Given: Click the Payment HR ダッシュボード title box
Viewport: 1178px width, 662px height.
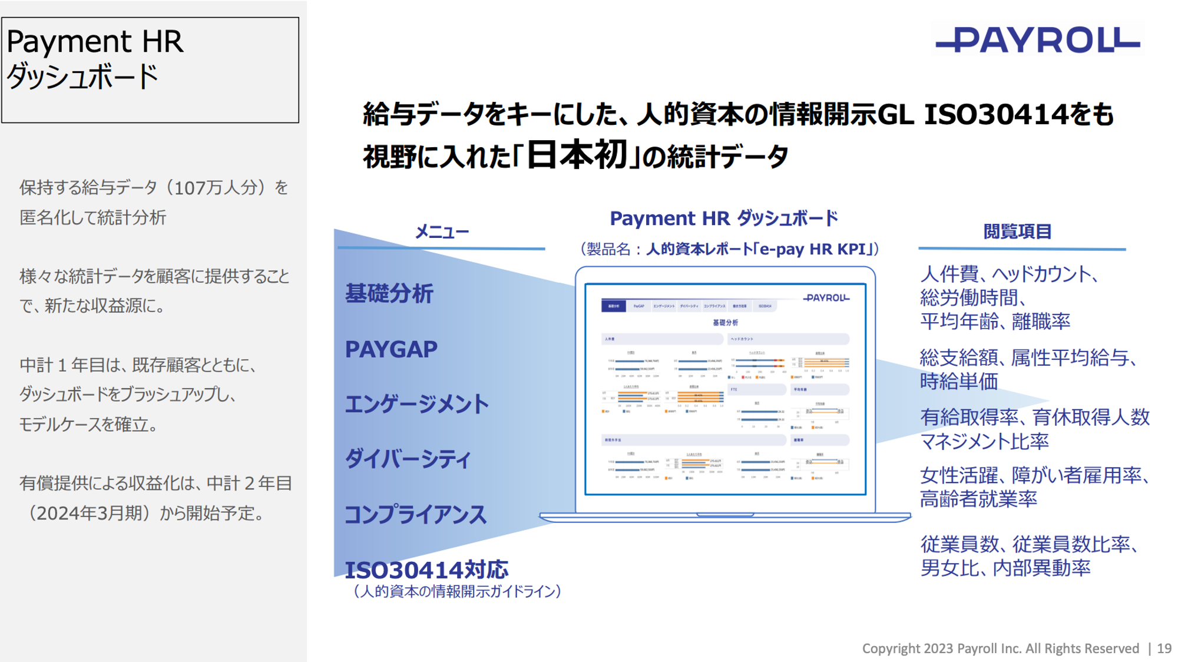Looking at the screenshot, I should [150, 69].
